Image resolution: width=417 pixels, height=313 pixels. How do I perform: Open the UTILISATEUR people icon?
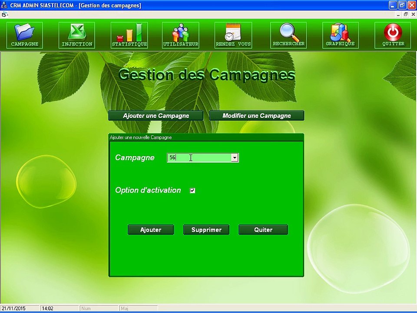181,35
